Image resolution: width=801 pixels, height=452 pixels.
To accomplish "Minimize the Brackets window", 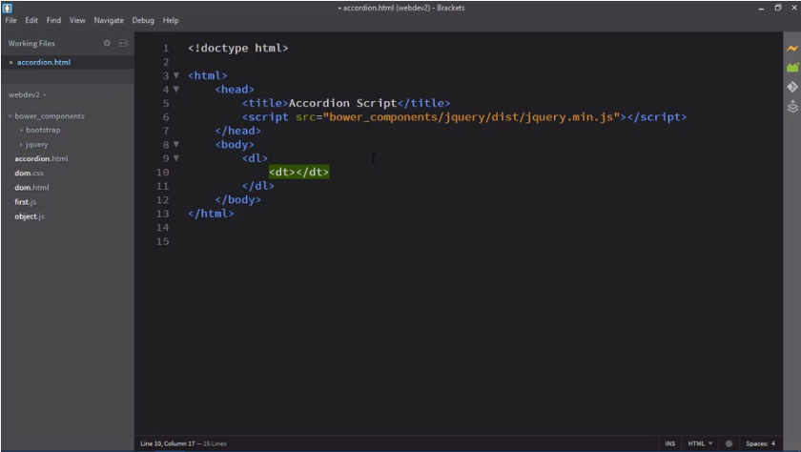I will (761, 8).
